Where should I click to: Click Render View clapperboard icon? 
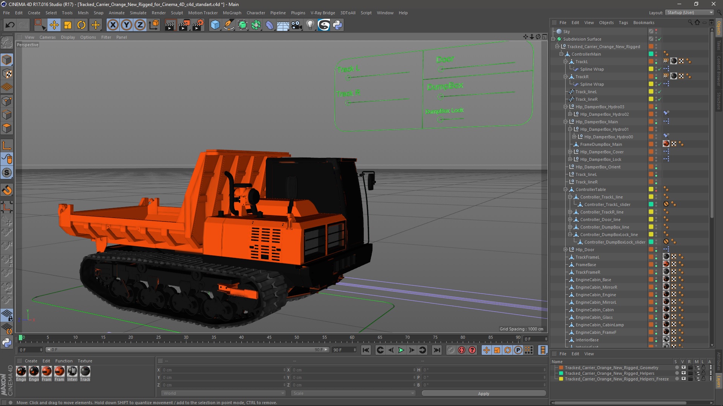point(170,25)
